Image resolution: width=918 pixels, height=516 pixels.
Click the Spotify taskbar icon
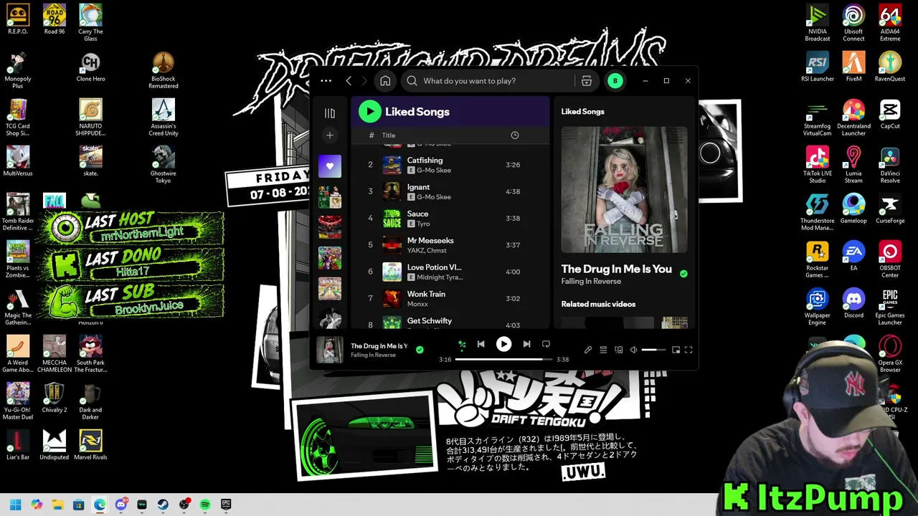click(x=205, y=505)
